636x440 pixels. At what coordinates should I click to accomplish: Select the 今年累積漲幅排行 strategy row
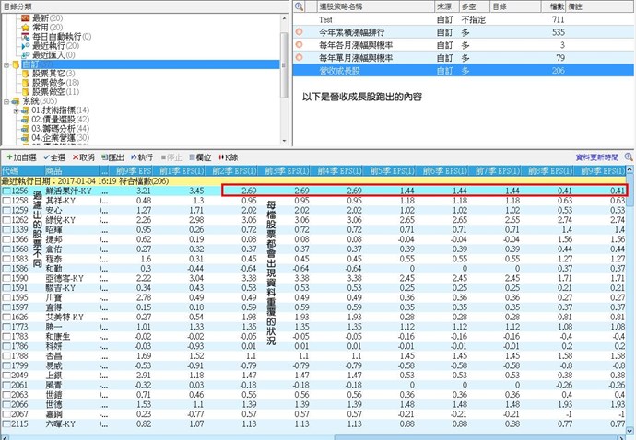coord(355,31)
